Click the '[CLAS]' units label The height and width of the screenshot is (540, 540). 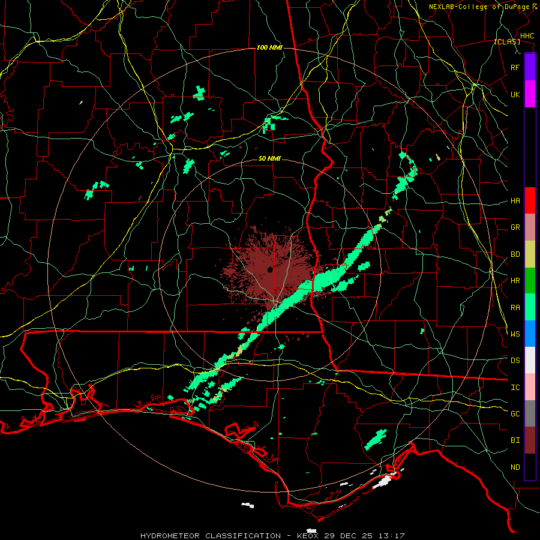(x=507, y=41)
